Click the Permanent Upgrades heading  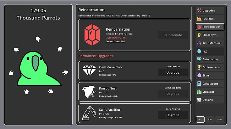95,56
